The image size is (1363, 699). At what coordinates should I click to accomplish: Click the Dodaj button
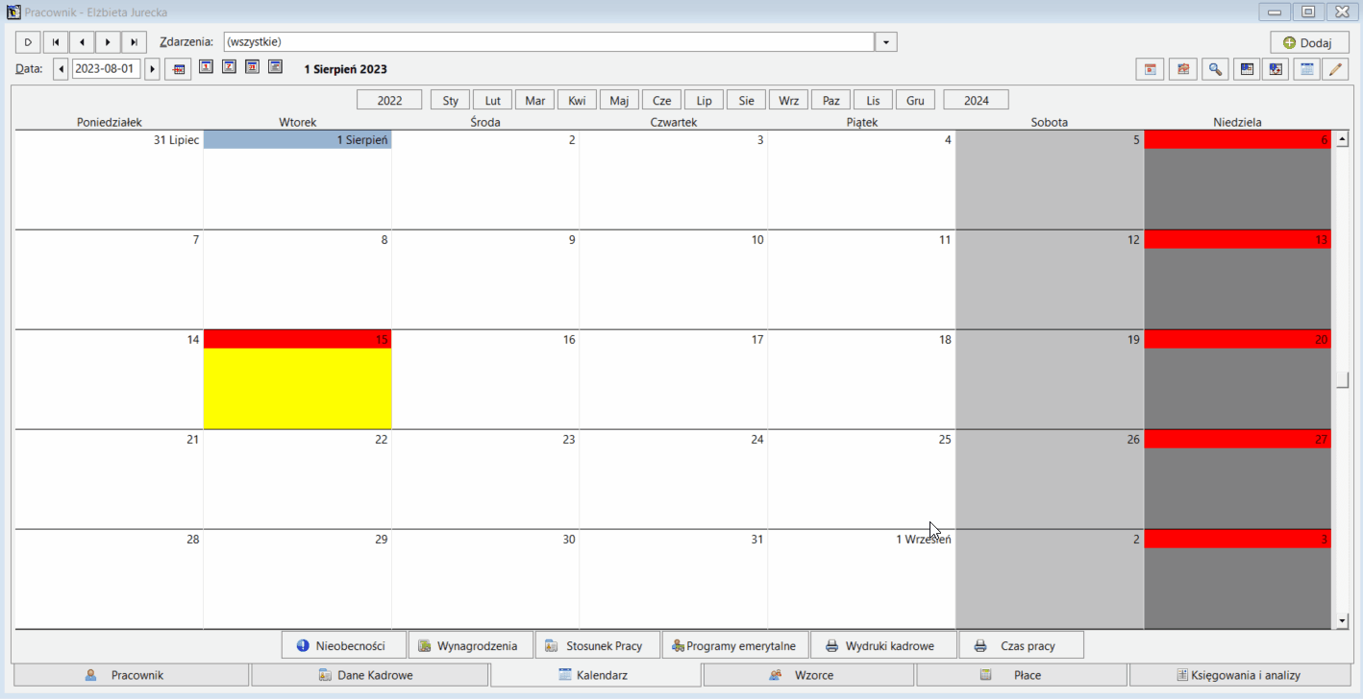click(1309, 42)
